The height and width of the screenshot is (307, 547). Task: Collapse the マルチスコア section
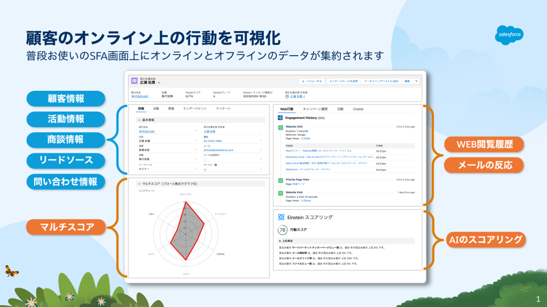(x=139, y=184)
